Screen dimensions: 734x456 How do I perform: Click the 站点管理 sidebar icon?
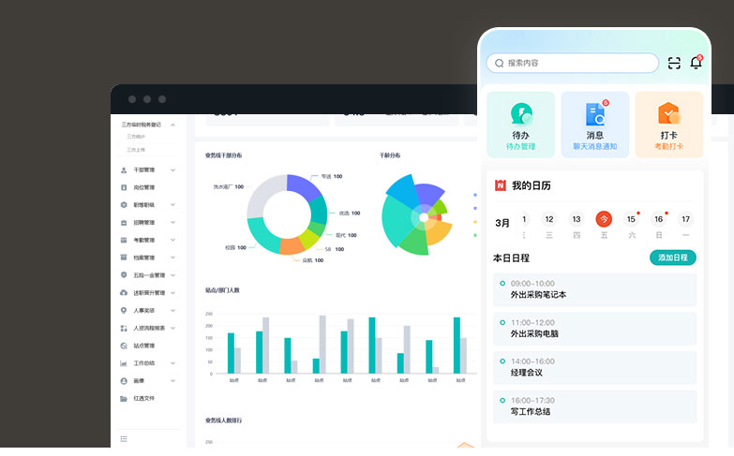pos(124,346)
